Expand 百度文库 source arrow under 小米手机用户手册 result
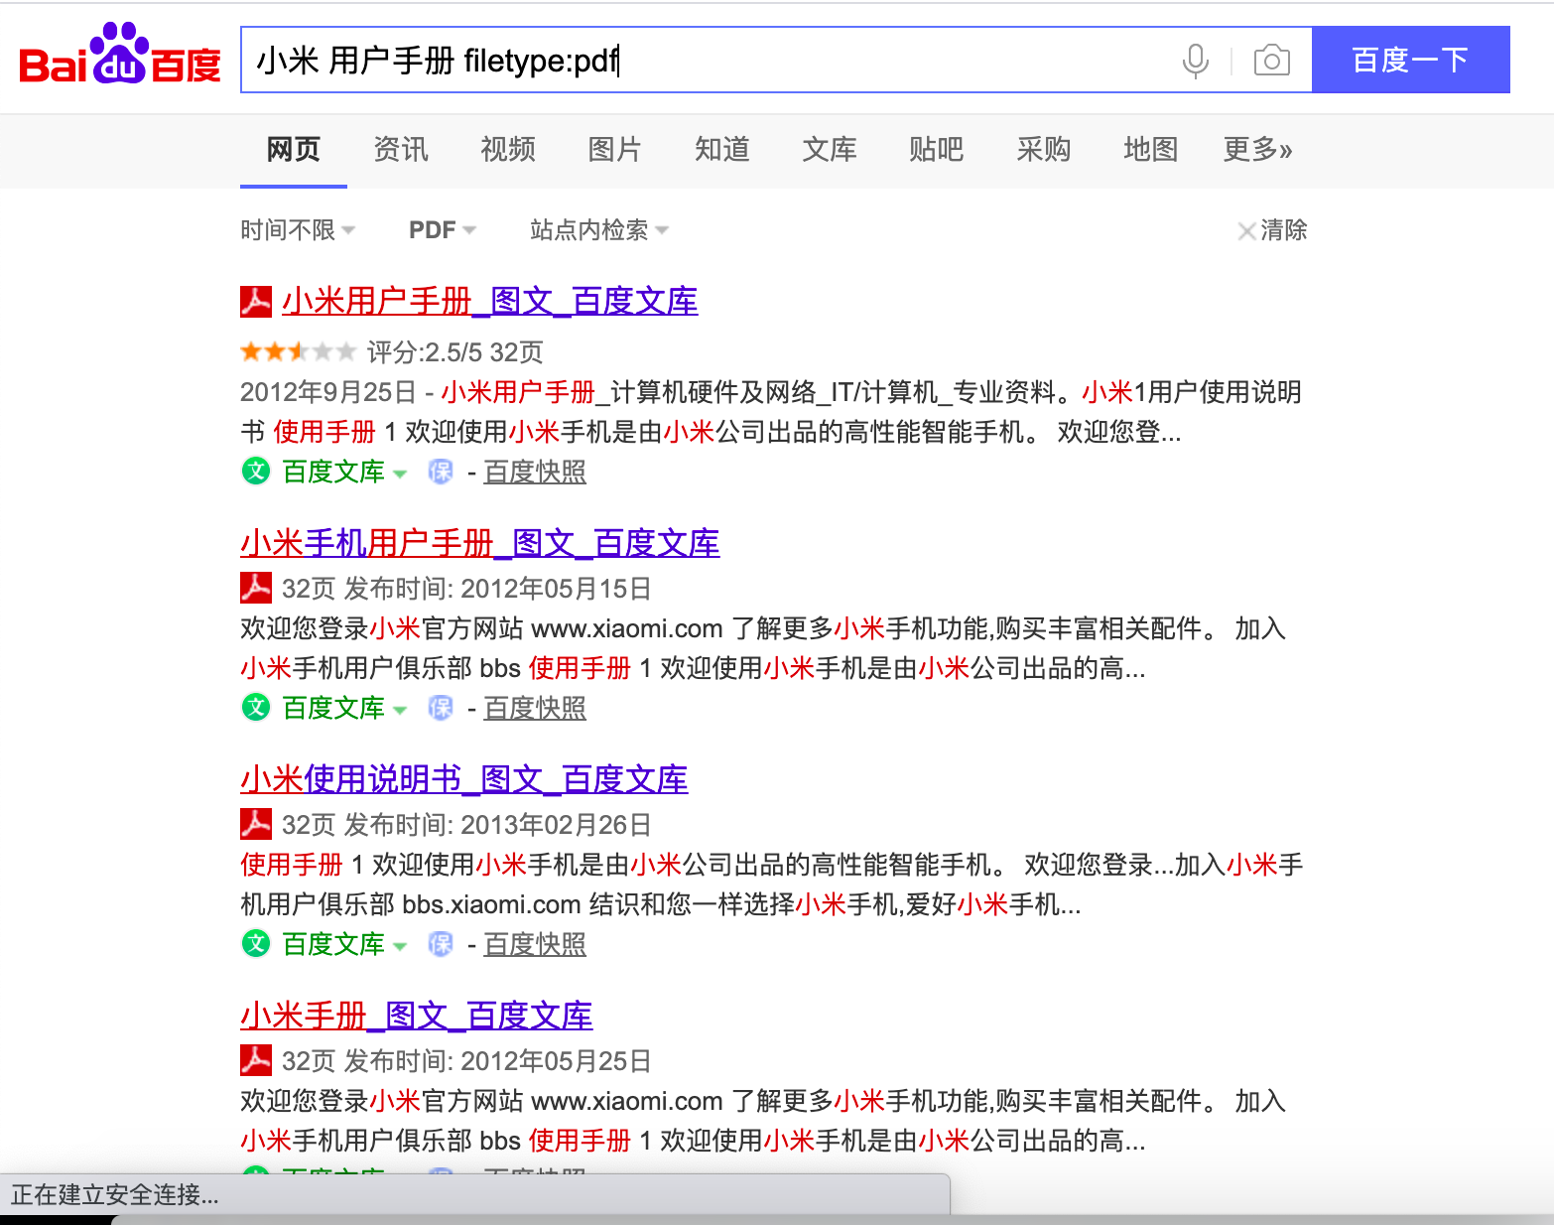 pos(400,710)
